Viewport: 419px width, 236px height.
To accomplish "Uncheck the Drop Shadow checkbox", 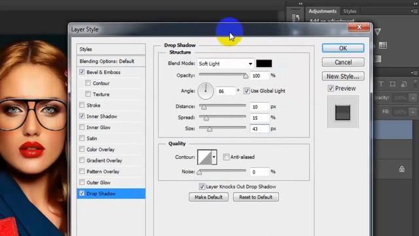I will click(82, 193).
